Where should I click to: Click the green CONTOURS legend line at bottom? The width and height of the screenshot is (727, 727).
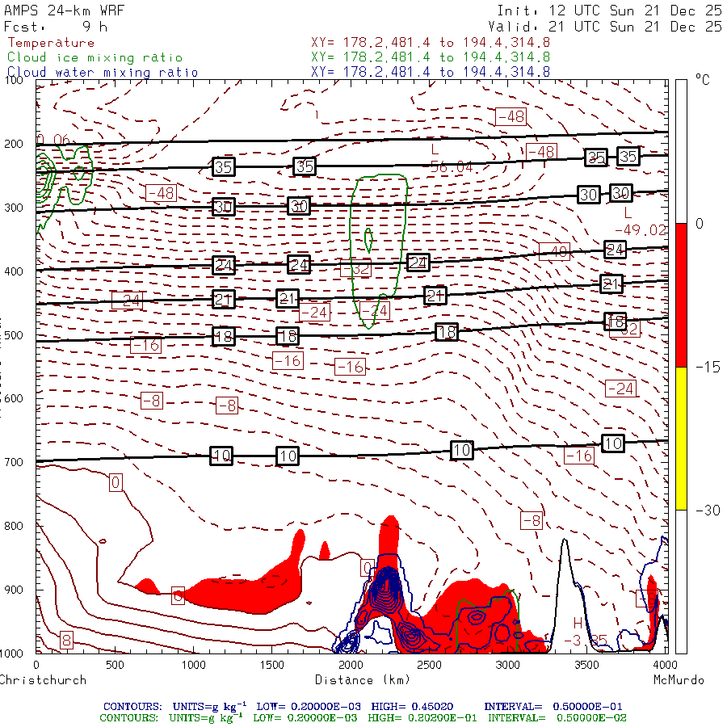tap(363, 718)
